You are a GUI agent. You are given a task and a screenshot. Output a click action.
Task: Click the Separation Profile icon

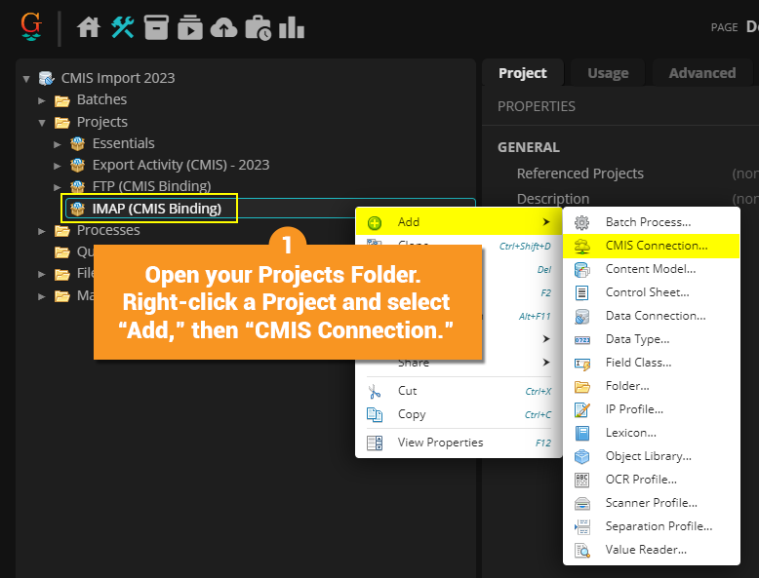(581, 526)
